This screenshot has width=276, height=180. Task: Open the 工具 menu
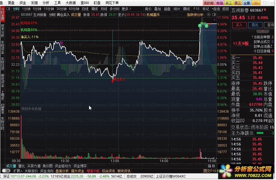[x=57, y=3]
